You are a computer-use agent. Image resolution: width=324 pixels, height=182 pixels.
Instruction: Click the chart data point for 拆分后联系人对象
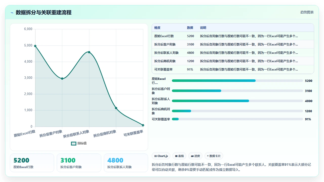click(x=89, y=52)
